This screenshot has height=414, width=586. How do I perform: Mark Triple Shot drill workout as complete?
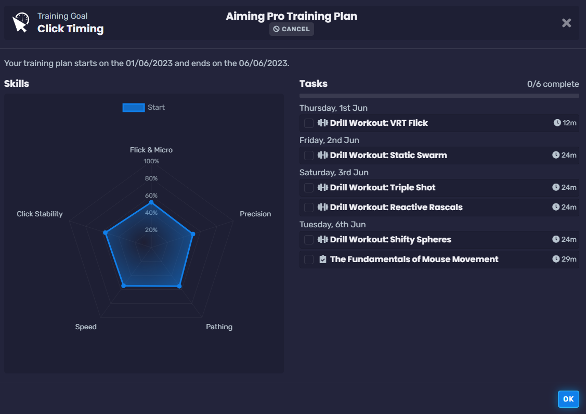309,187
